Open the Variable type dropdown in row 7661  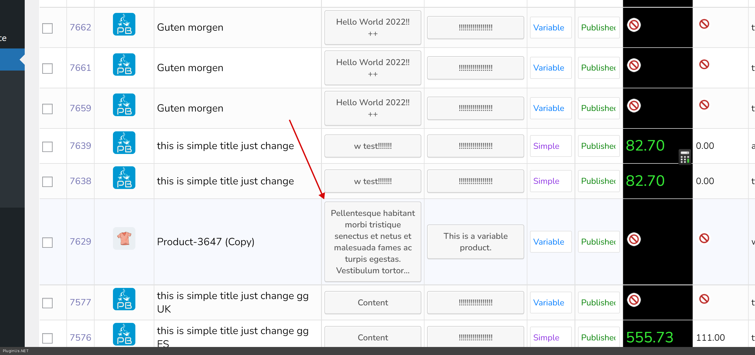coord(550,68)
